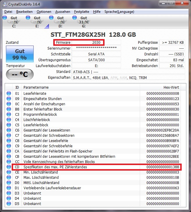Open the Optionen menu

pyautogui.click(x=44, y=12)
